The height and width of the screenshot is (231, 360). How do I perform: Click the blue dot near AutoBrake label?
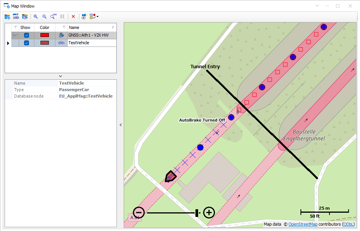(x=231, y=117)
